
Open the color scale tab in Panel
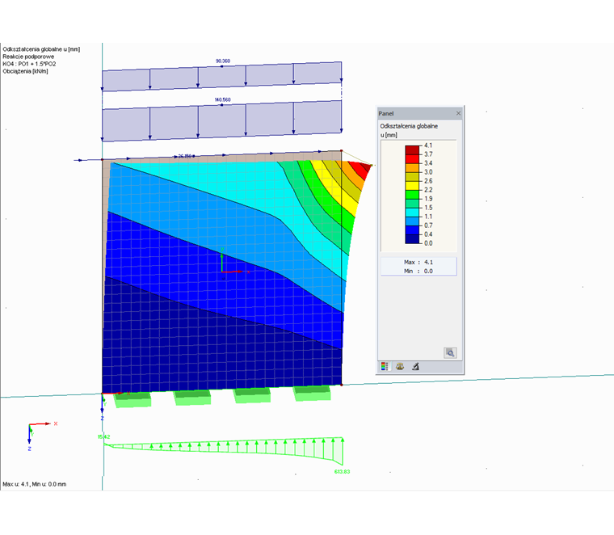tap(385, 367)
